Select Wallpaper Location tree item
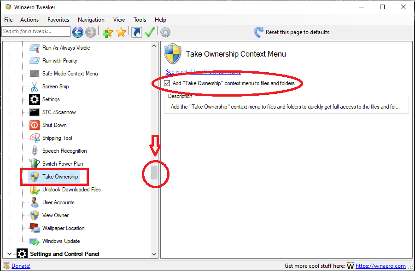The width and height of the screenshot is (415, 271). pyautogui.click(x=64, y=228)
